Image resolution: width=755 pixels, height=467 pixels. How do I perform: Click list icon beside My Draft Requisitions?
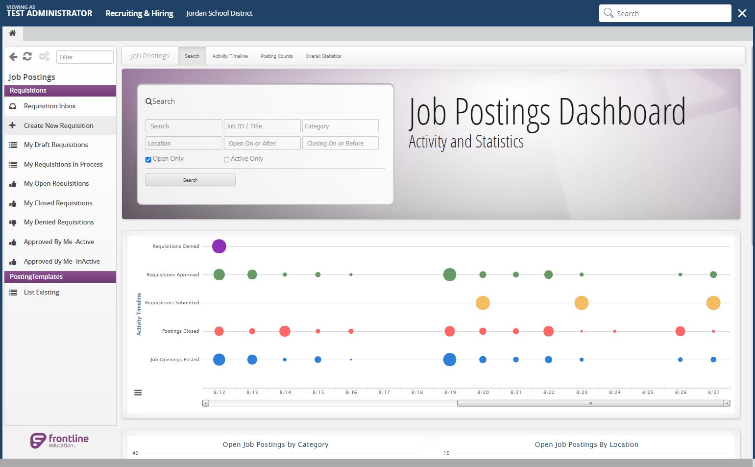[x=13, y=145]
